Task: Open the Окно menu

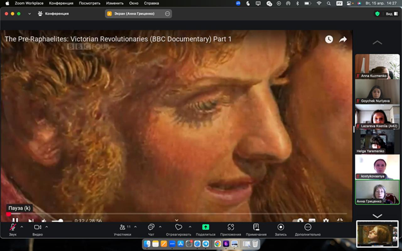Action: tap(134, 3)
